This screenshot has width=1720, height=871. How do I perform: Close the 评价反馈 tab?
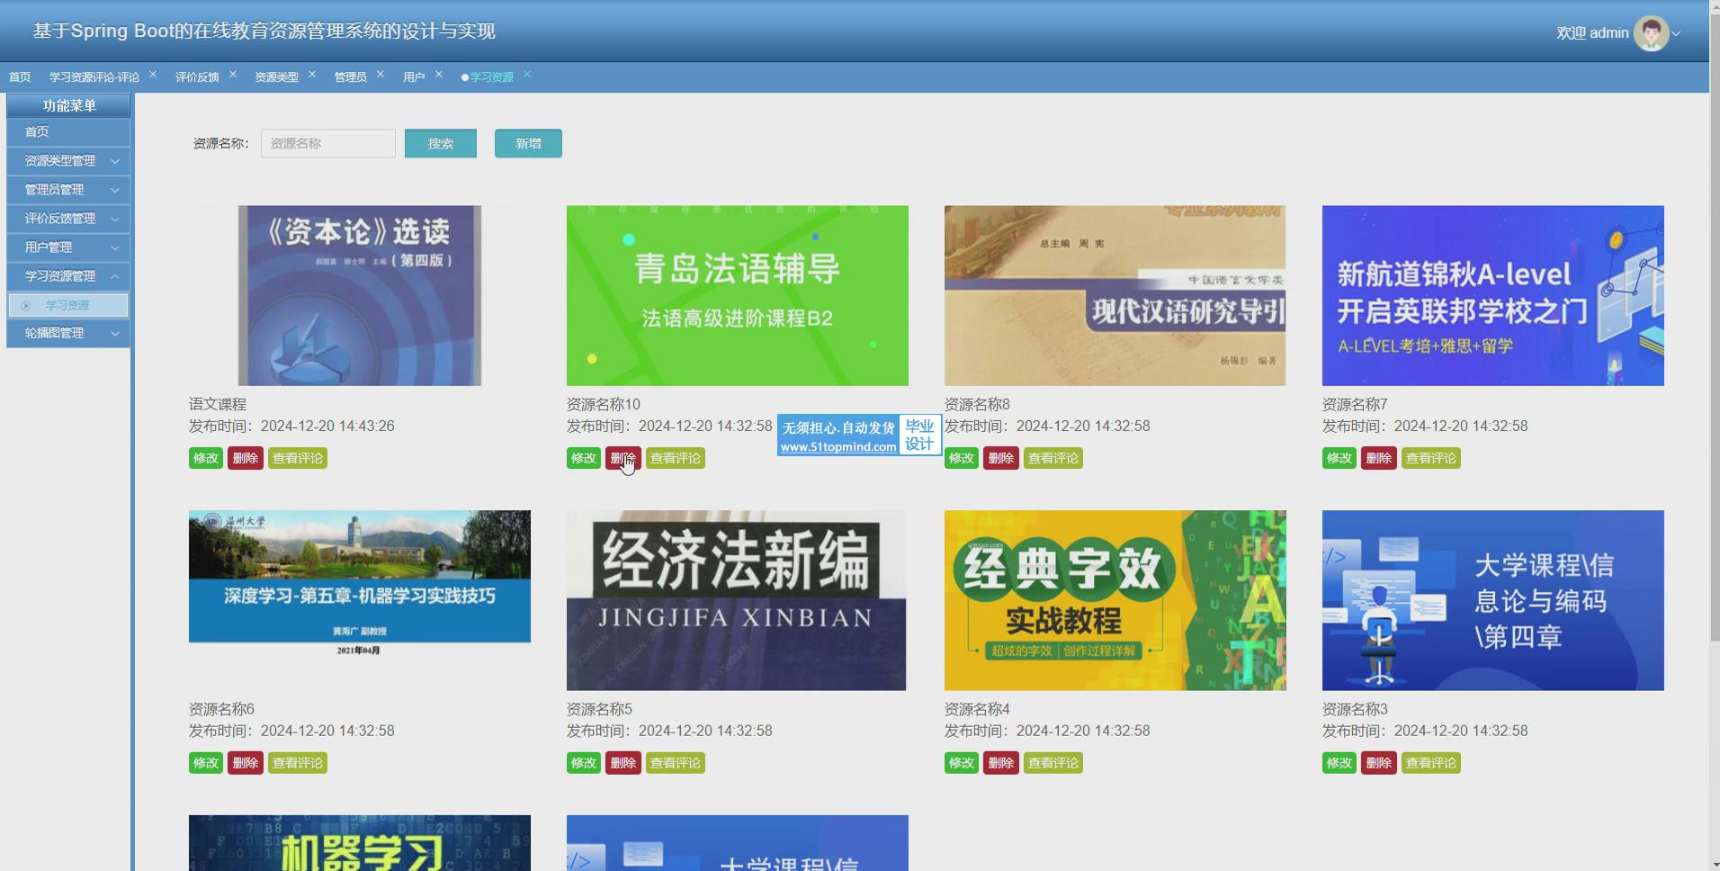(233, 75)
